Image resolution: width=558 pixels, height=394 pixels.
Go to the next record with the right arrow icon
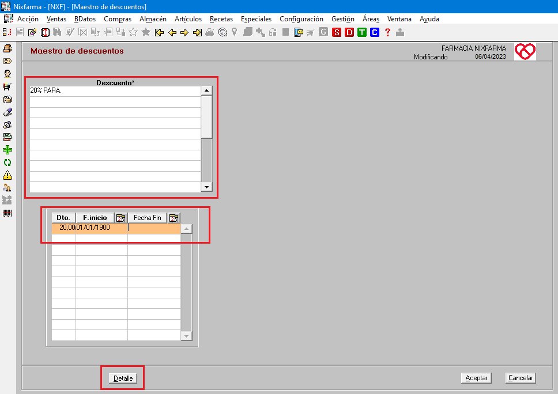[184, 33]
